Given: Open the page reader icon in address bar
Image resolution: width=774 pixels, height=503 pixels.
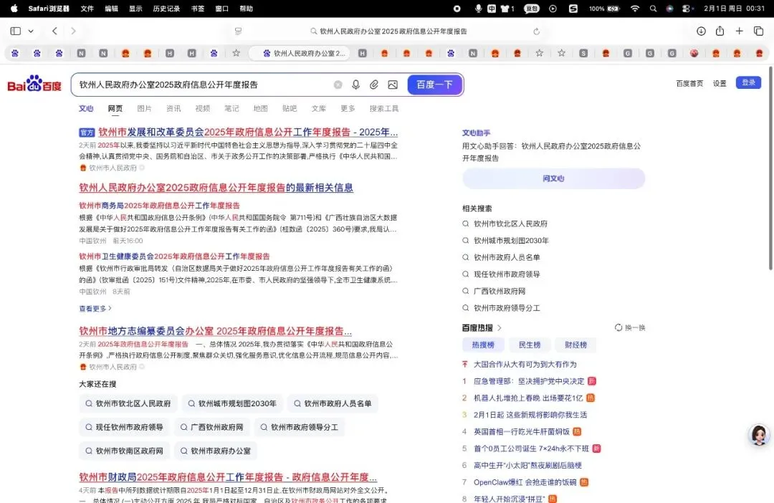Looking at the screenshot, I should [239, 31].
